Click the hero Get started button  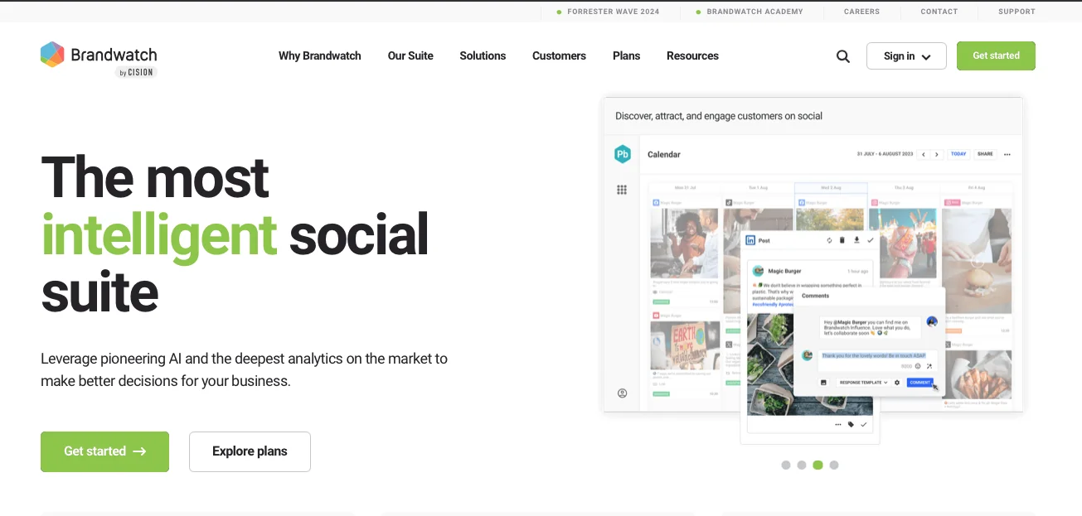[x=104, y=451]
